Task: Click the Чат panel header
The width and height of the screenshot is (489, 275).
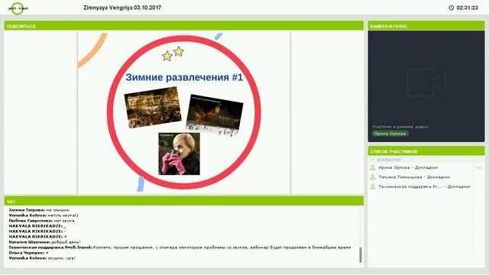Action: 183,202
